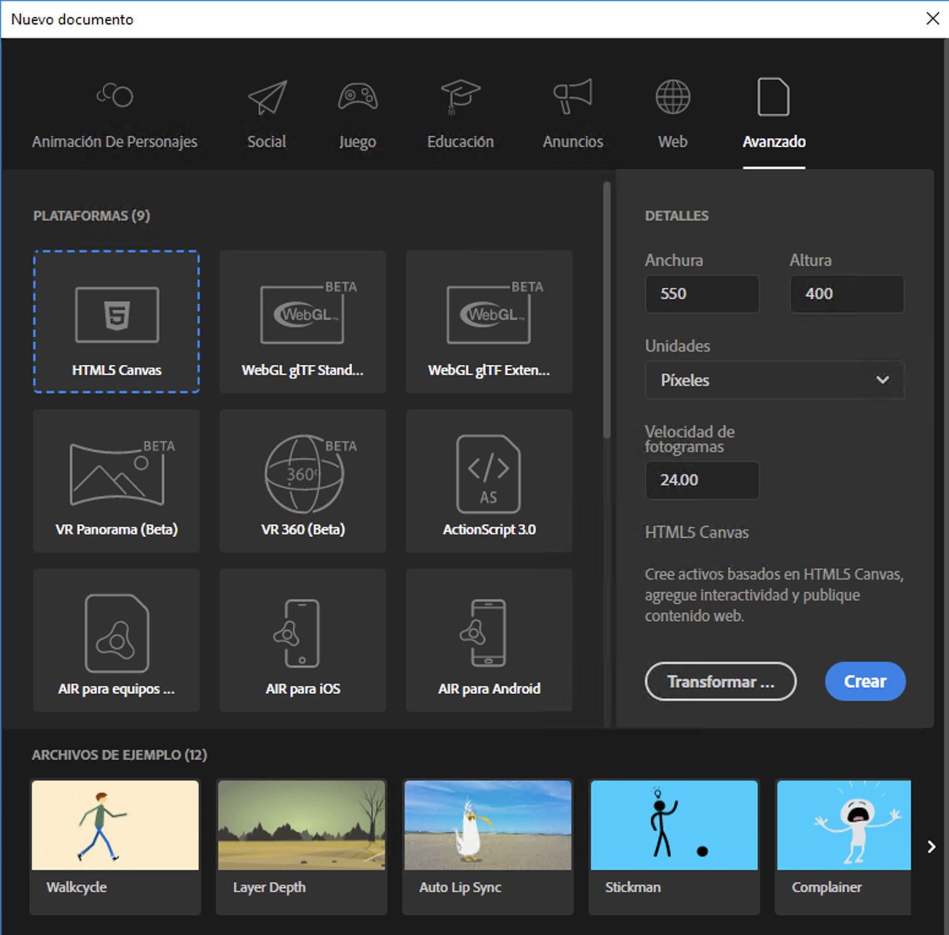Select the AIR para equipos icon
Screen dimensions: 949x935
tap(117, 633)
